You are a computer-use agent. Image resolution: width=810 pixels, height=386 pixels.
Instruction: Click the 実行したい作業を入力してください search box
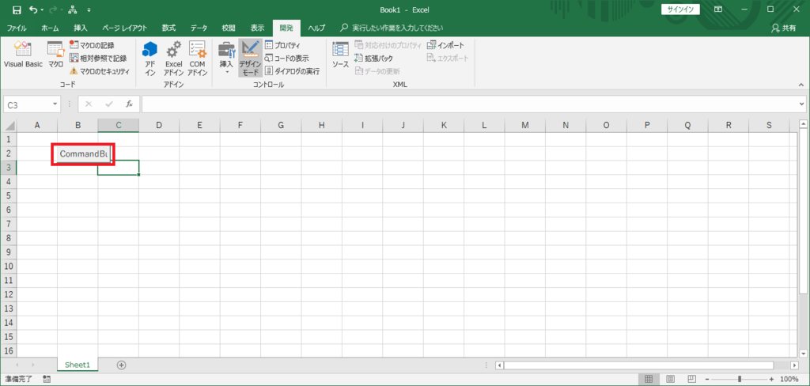click(392, 28)
